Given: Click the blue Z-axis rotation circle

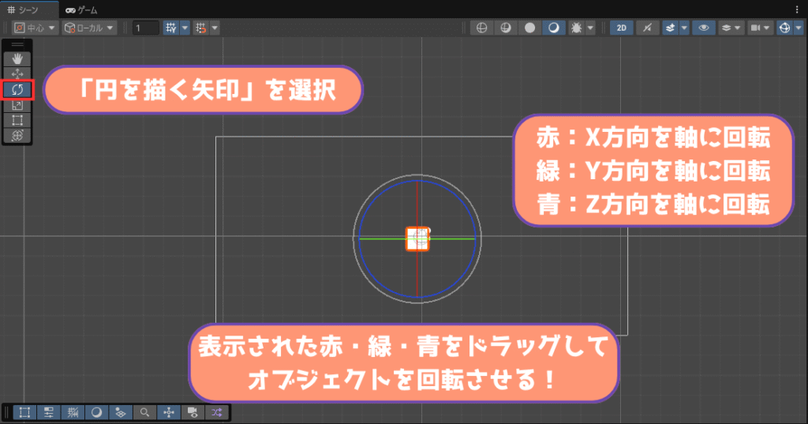Looking at the screenshot, I should click(376, 197).
